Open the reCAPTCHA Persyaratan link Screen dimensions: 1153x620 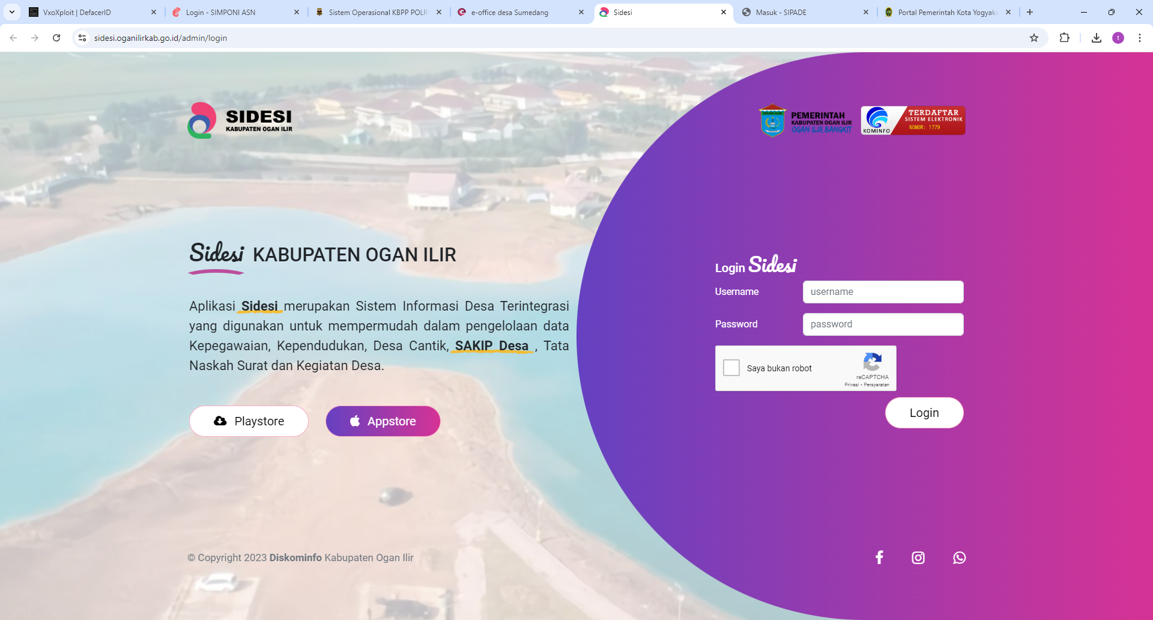tap(877, 384)
